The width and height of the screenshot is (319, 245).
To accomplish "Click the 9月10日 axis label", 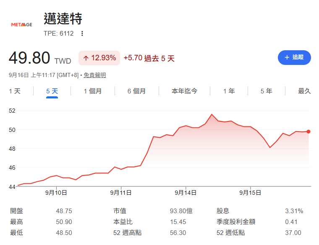I will pyautogui.click(x=56, y=193).
